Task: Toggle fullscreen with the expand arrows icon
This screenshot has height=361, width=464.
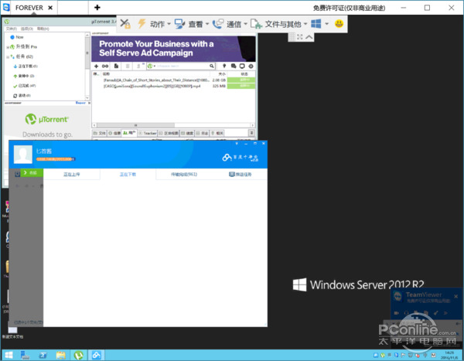Action: coord(300,36)
